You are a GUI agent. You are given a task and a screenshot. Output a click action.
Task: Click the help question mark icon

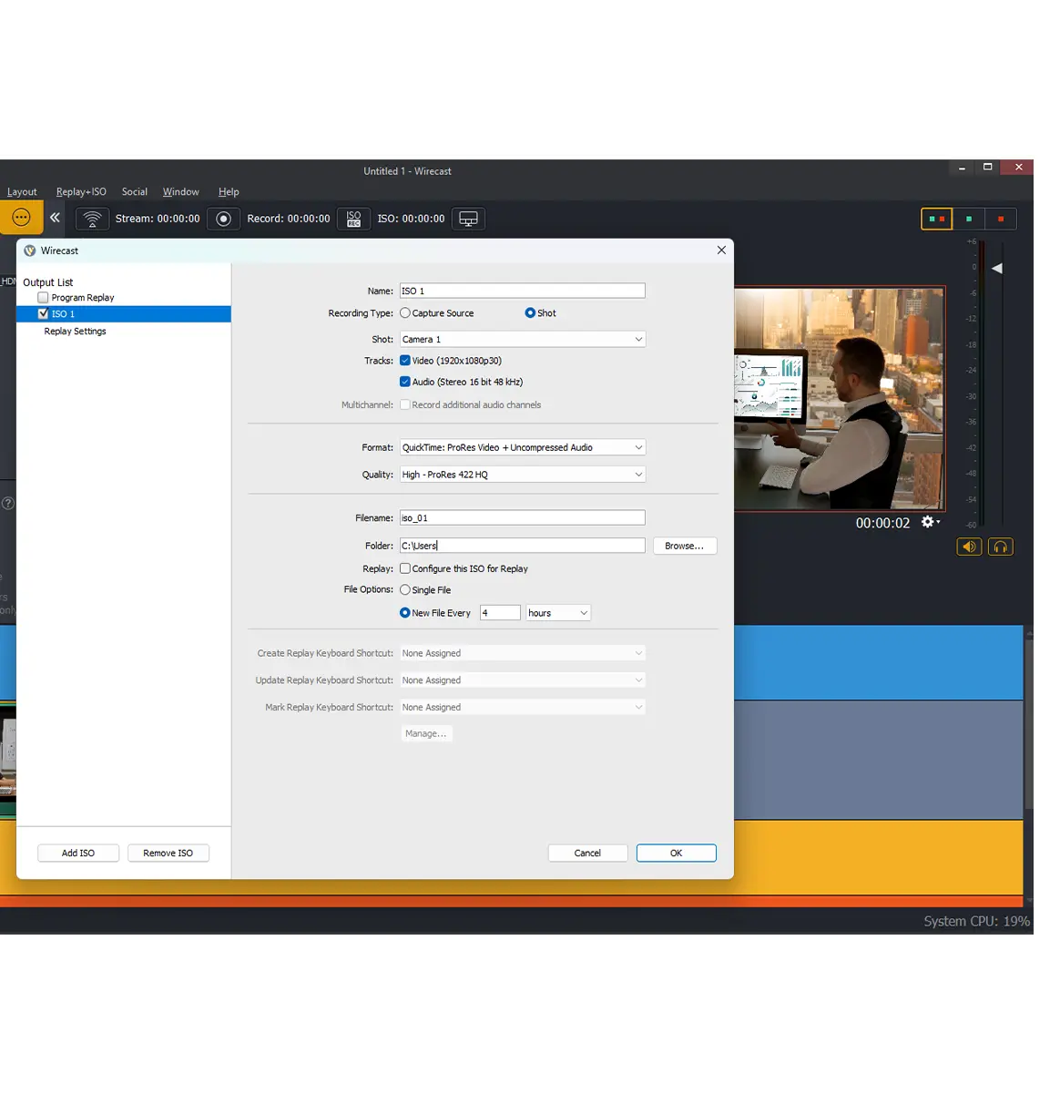click(7, 503)
